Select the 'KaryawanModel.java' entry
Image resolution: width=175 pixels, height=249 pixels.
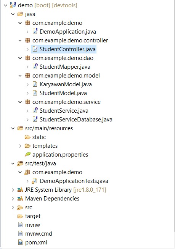(66, 84)
